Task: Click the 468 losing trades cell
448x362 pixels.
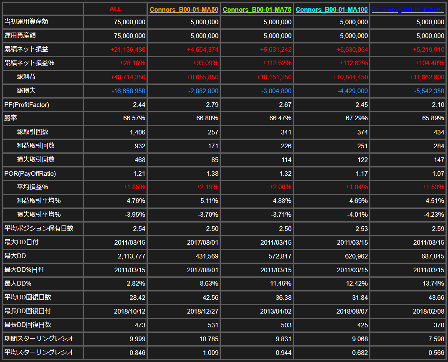Action: [x=140, y=160]
